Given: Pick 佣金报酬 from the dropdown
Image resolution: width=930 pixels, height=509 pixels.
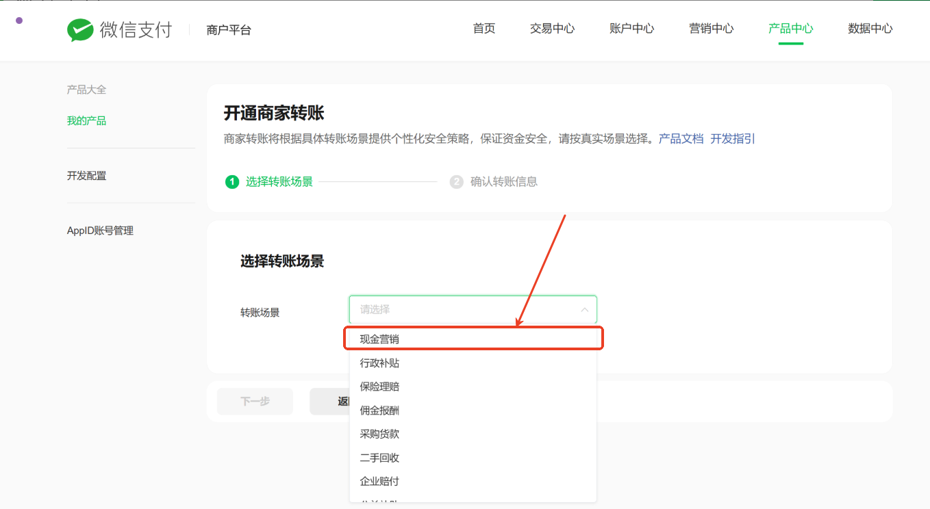Looking at the screenshot, I should (473, 410).
